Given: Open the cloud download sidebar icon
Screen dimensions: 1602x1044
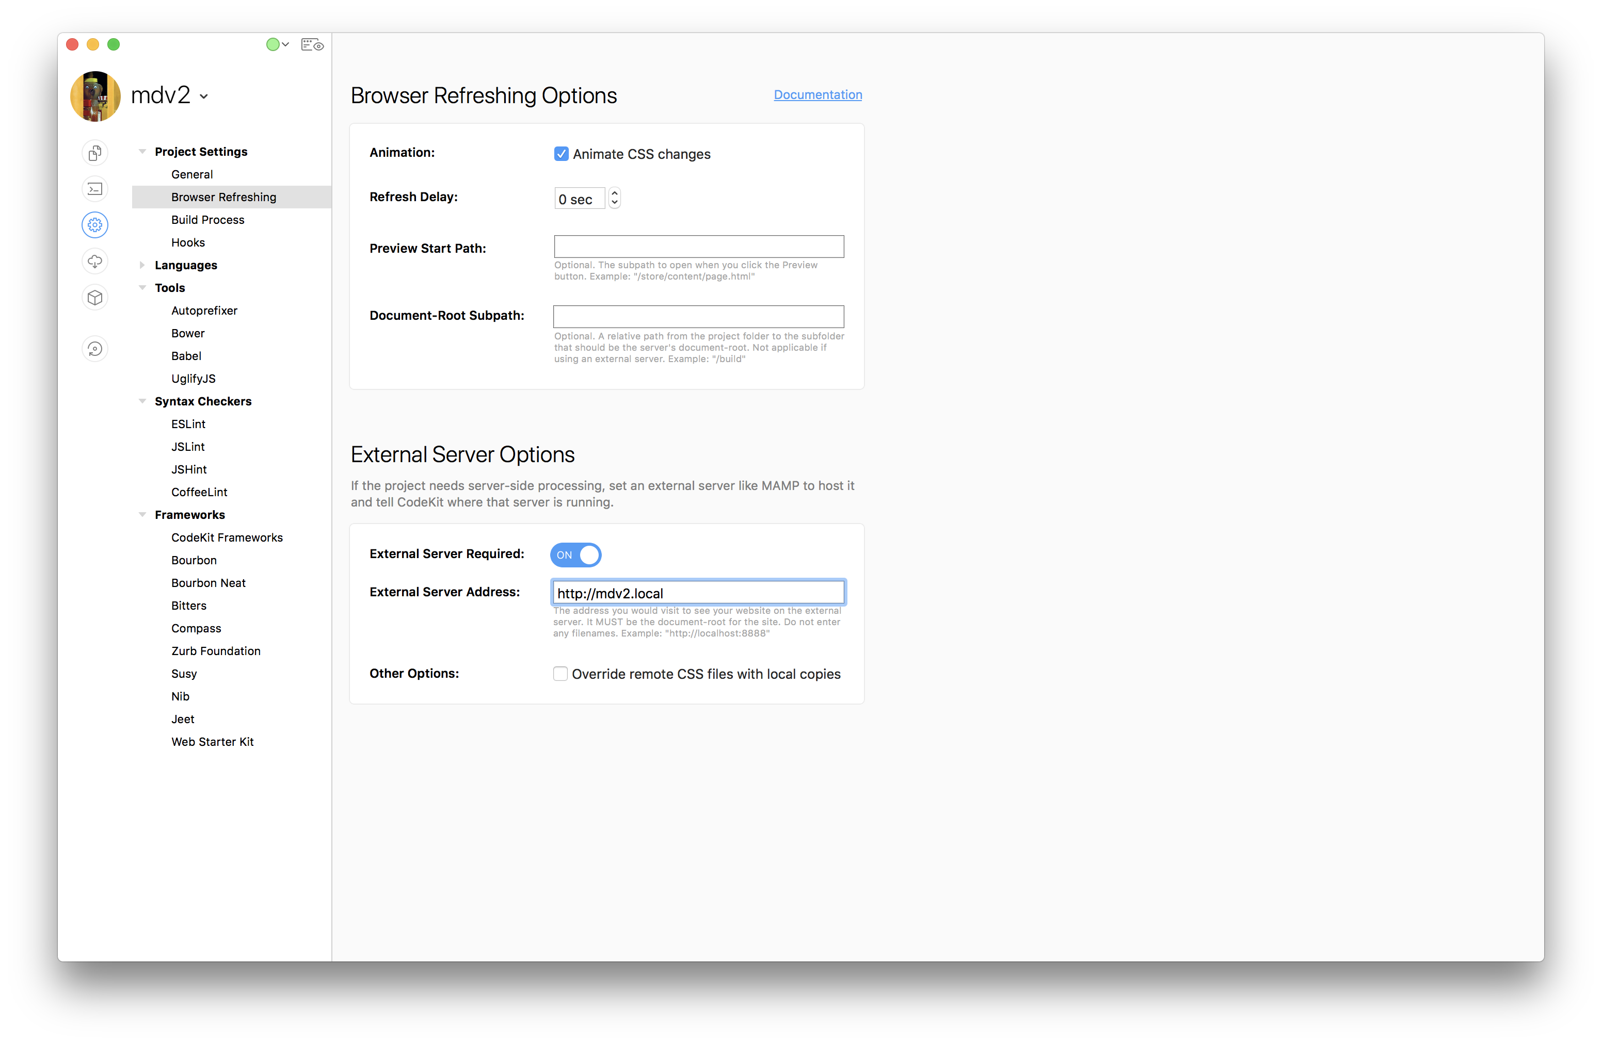Looking at the screenshot, I should tap(95, 261).
